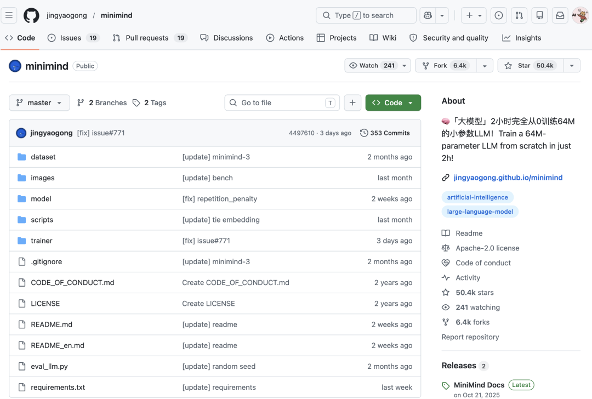Switch to the Pull requests tab
The height and width of the screenshot is (399, 592).
(150, 38)
